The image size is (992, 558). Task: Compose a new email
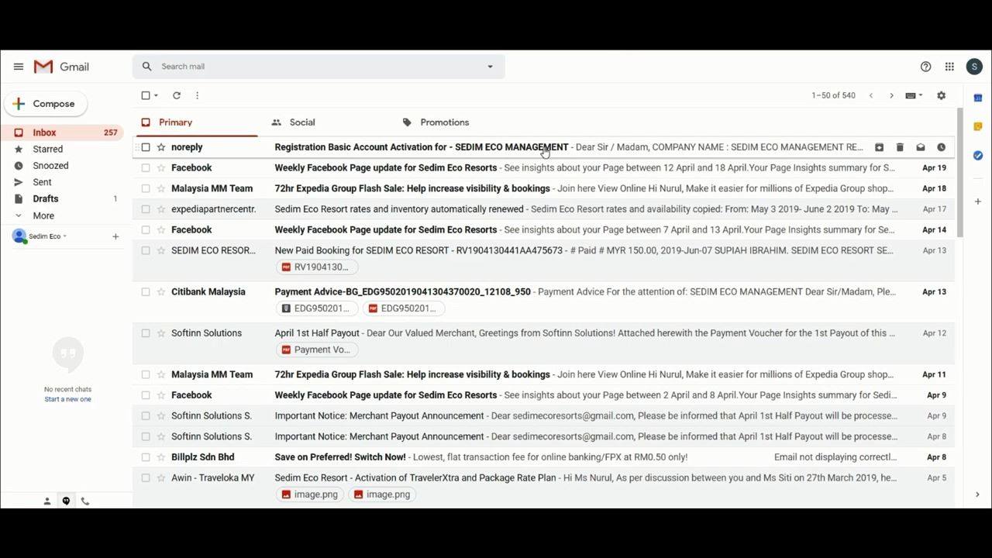tap(46, 104)
